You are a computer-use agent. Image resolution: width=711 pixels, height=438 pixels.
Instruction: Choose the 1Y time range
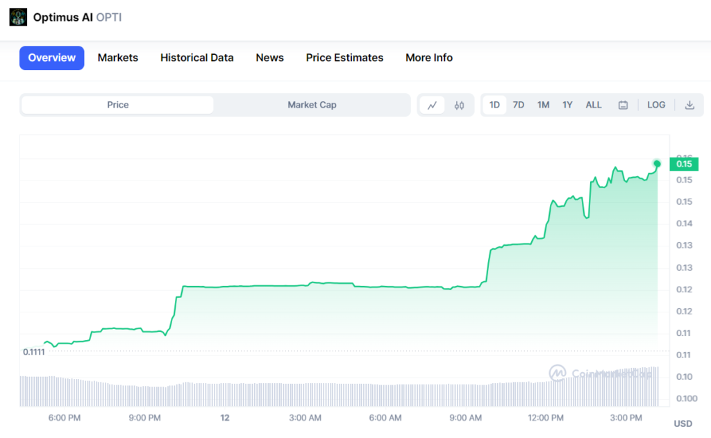pos(567,105)
